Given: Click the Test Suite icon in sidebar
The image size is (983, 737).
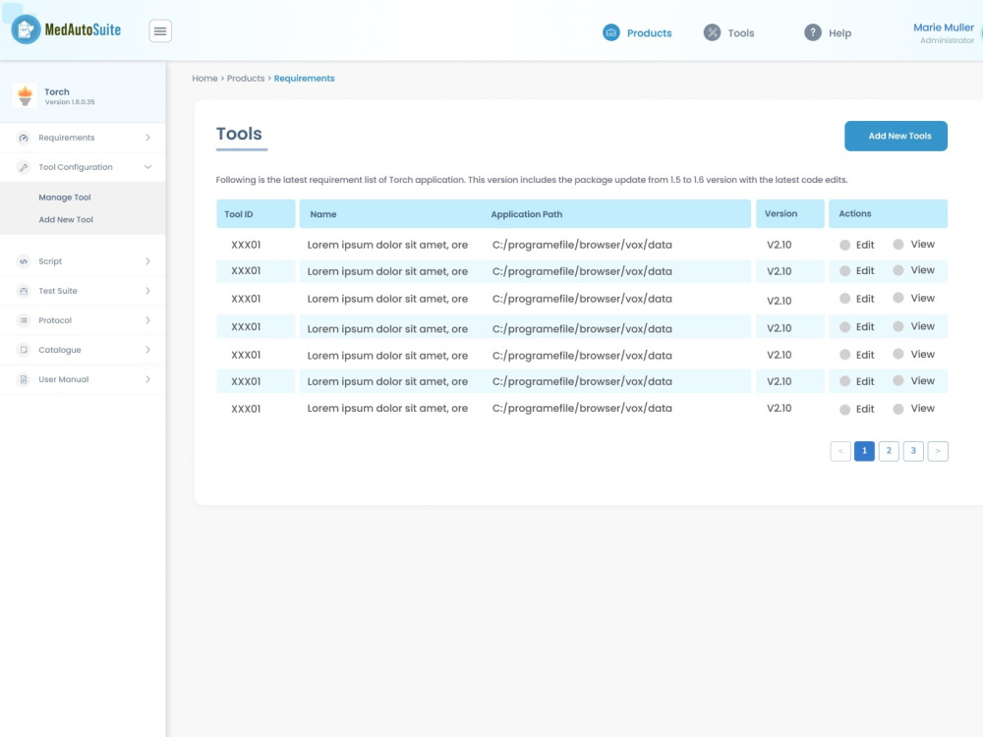Looking at the screenshot, I should click(x=24, y=291).
